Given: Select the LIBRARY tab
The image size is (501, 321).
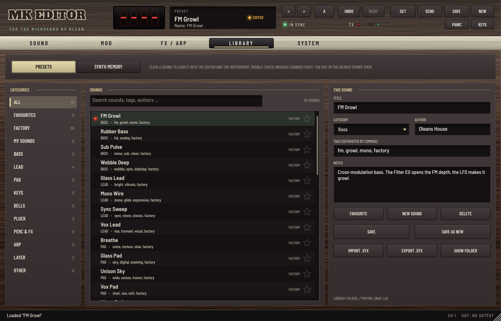Looking at the screenshot, I should click(x=241, y=43).
